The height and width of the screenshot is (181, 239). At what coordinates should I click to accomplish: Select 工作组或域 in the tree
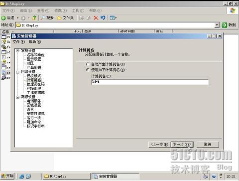pos(36,93)
